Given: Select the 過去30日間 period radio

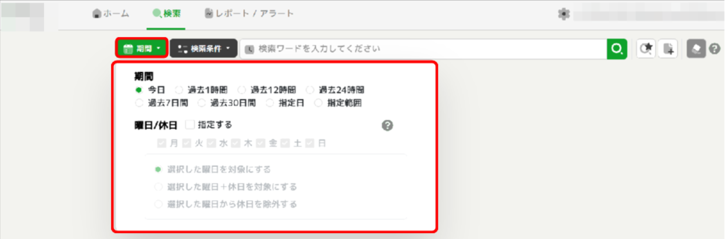Looking at the screenshot, I should [x=202, y=103].
